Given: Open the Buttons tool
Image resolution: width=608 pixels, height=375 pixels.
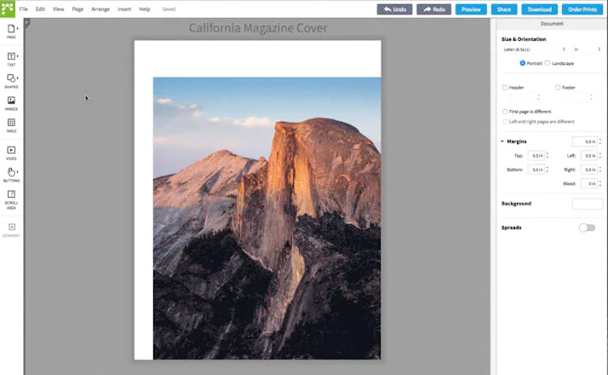Looking at the screenshot, I should pos(11,175).
